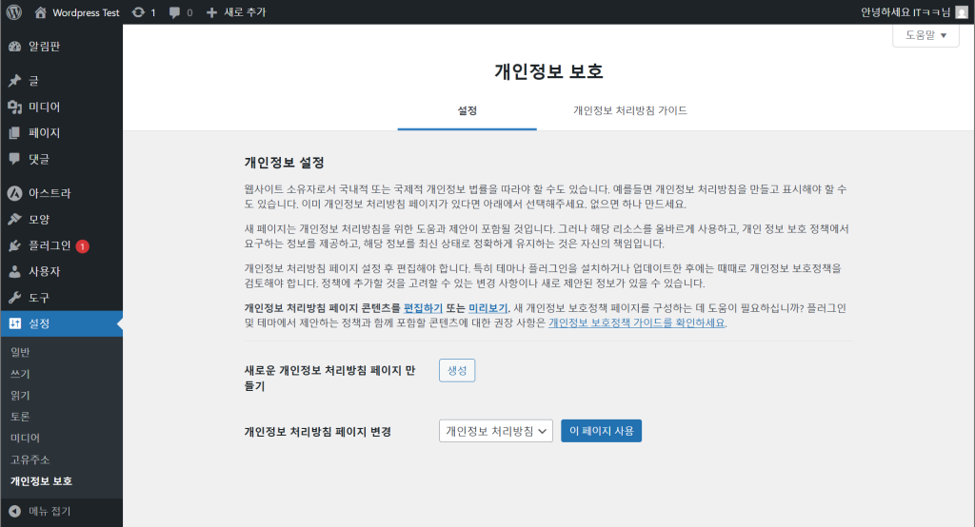Click the 개인정보 보호 page heading

pos(548,71)
